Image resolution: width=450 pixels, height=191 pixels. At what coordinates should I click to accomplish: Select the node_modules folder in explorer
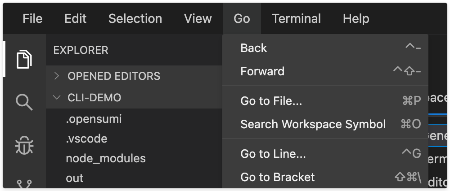[x=134, y=158]
